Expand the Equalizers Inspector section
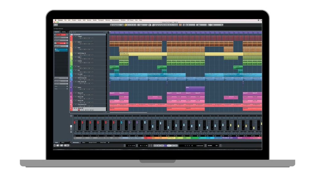Screen dimensions: 315x177 (61, 78)
